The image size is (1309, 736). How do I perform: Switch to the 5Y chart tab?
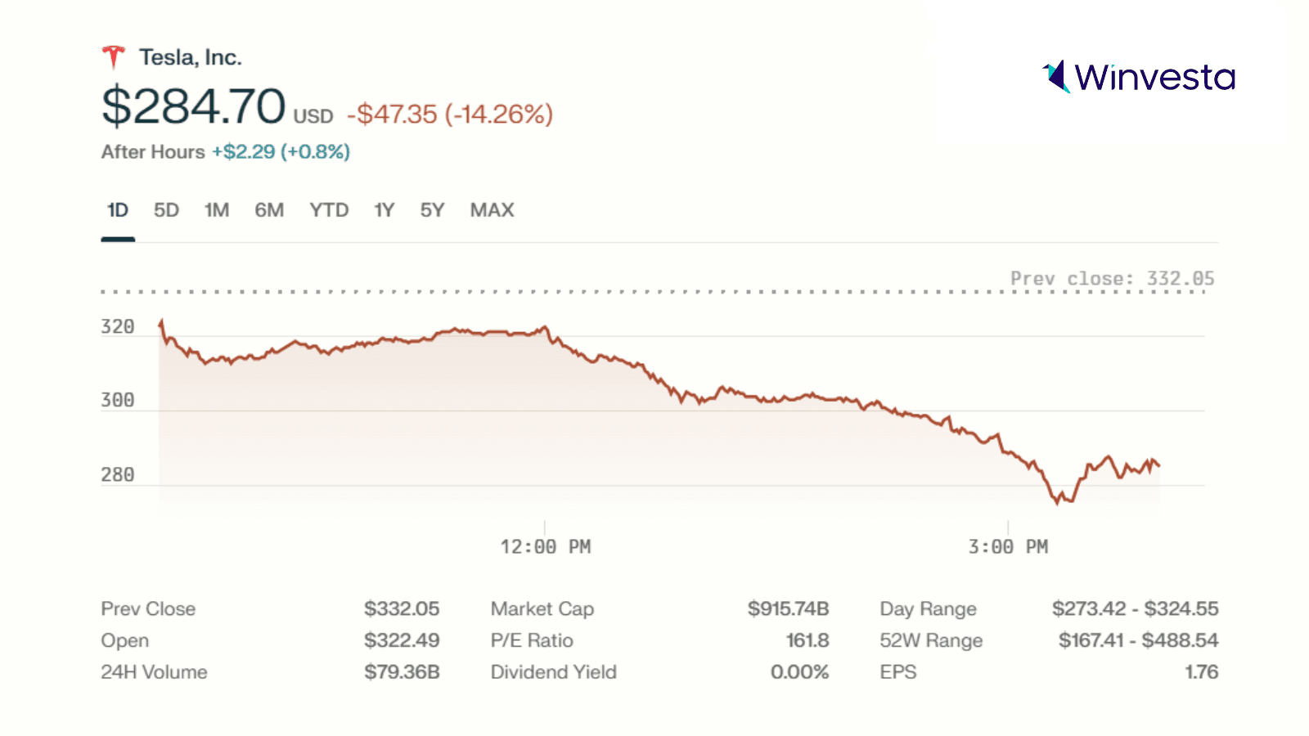(432, 210)
